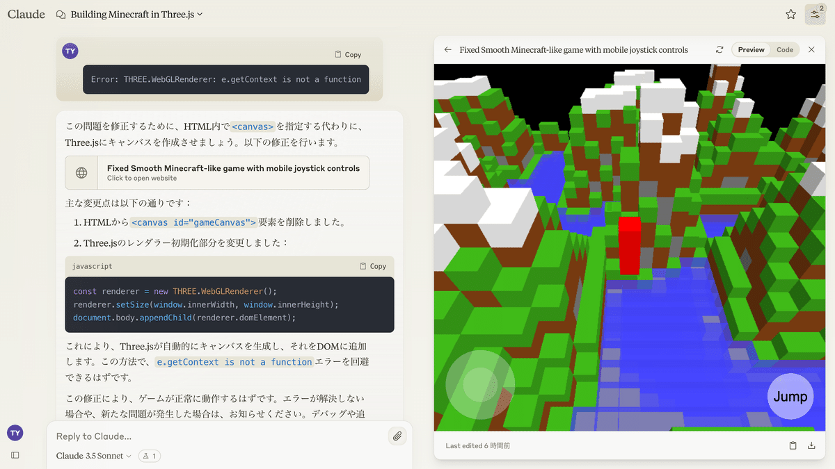Click the '<canvas id="gameCanvas">' inline code

193,222
